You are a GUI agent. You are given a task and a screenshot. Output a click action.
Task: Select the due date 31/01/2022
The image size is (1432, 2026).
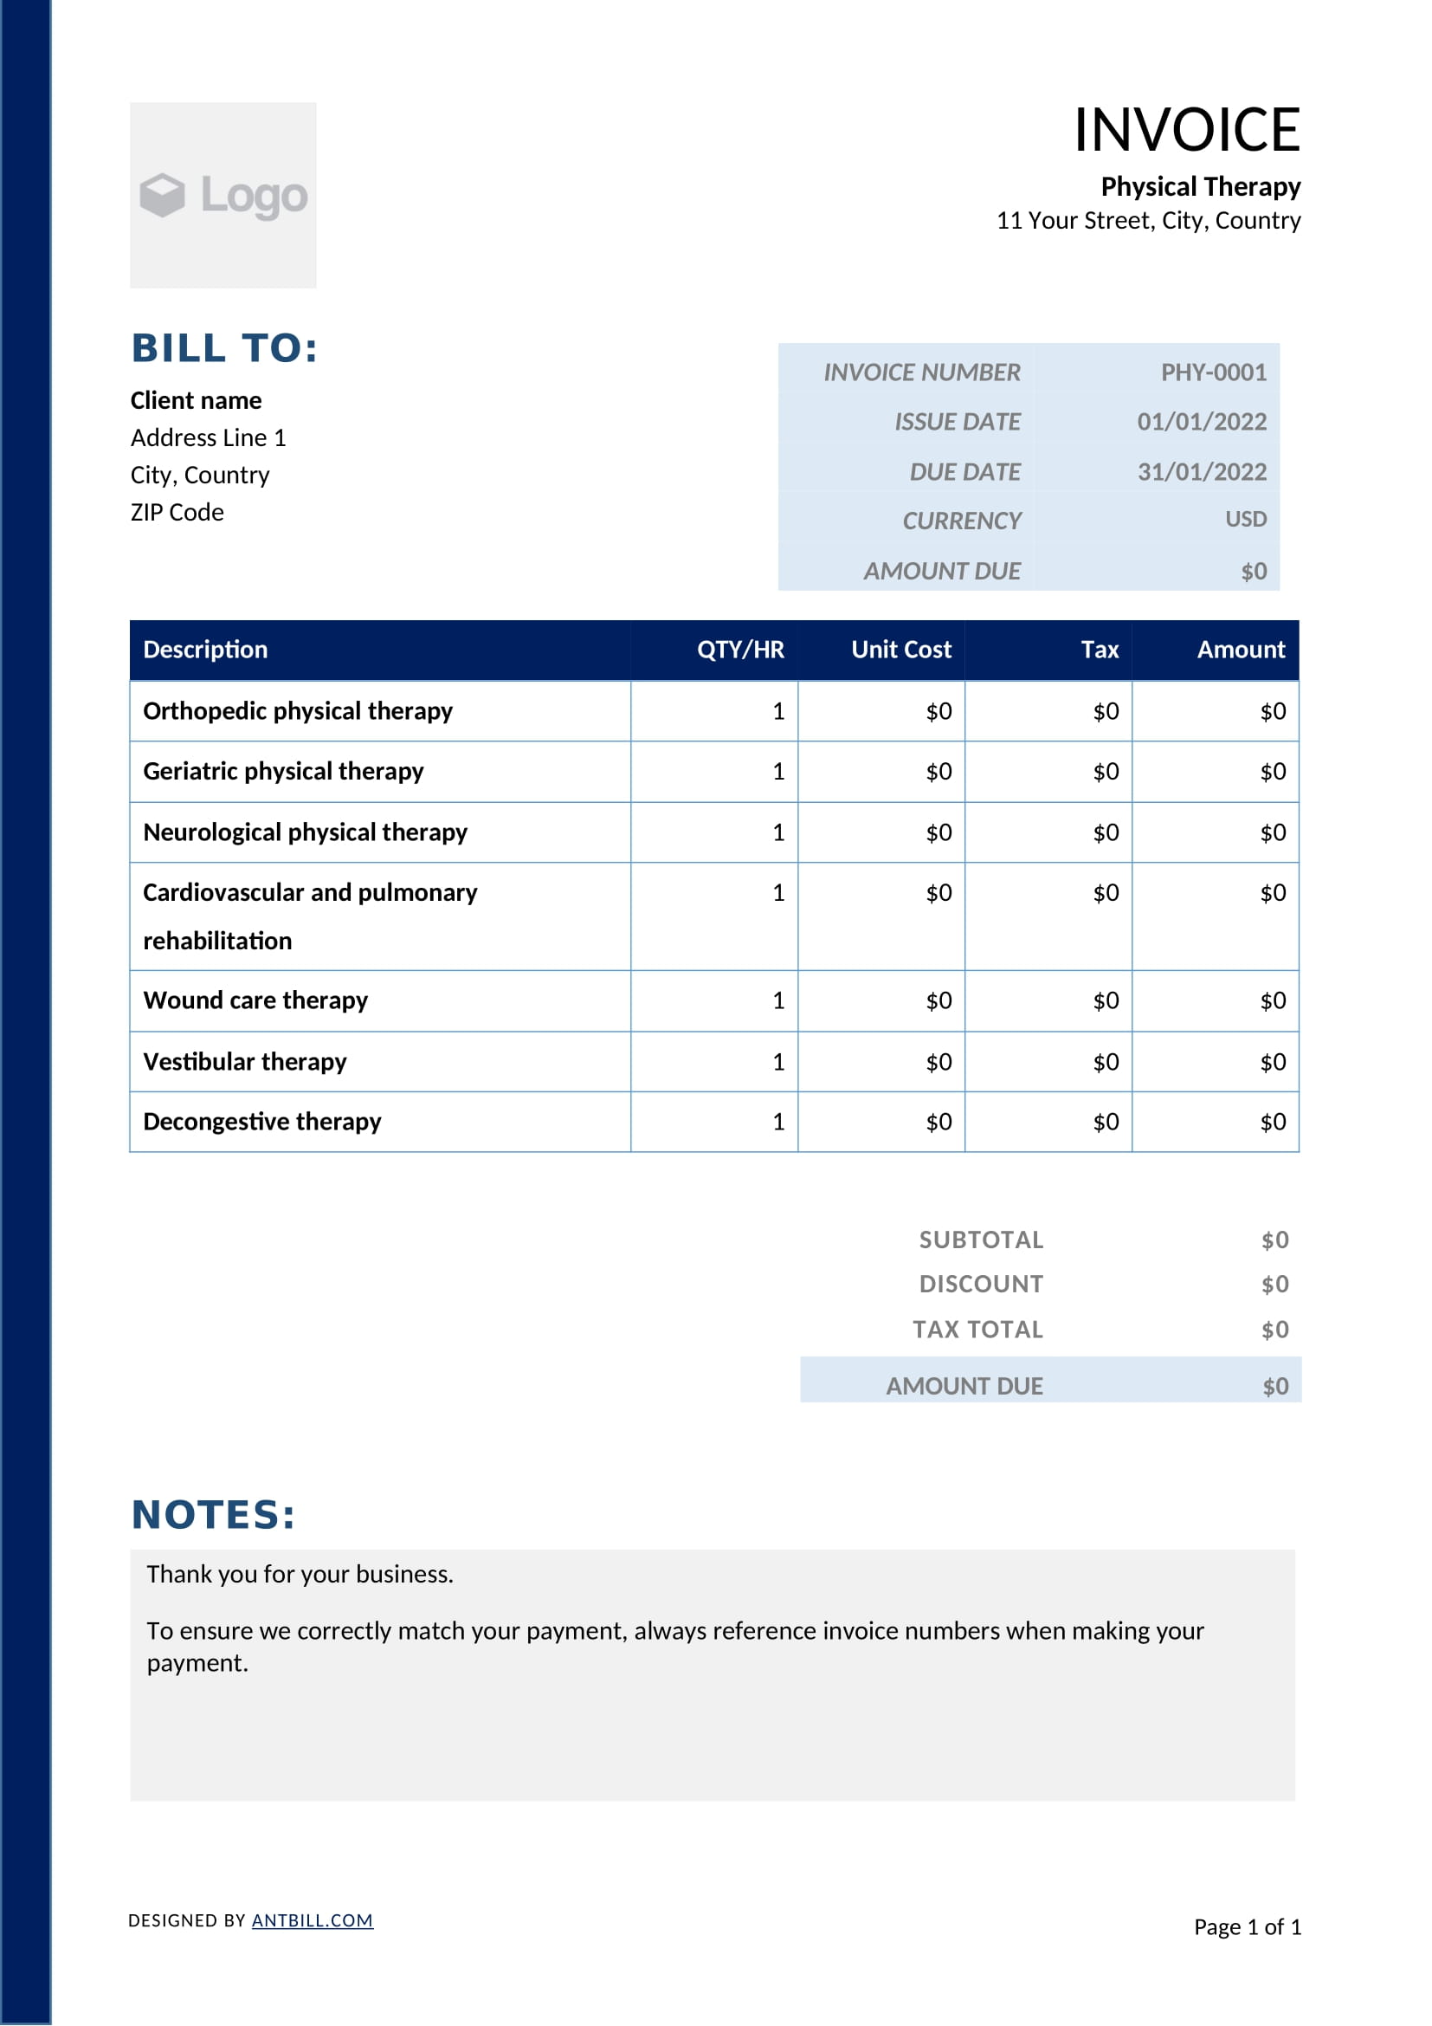coord(1202,472)
